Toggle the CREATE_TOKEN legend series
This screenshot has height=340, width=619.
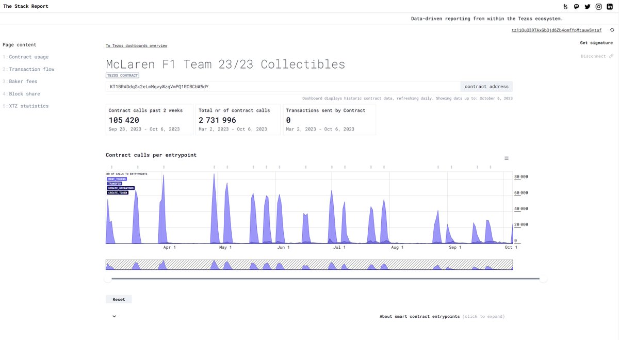[118, 193]
